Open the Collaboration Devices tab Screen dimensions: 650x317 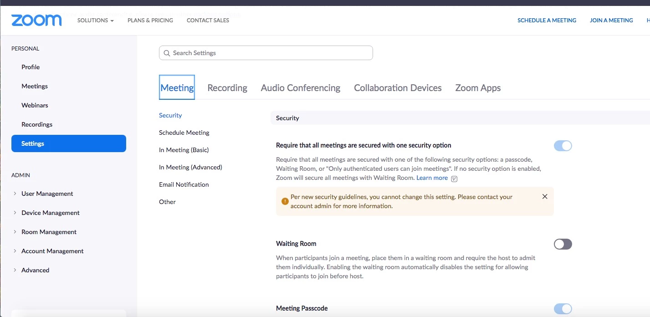click(x=398, y=88)
